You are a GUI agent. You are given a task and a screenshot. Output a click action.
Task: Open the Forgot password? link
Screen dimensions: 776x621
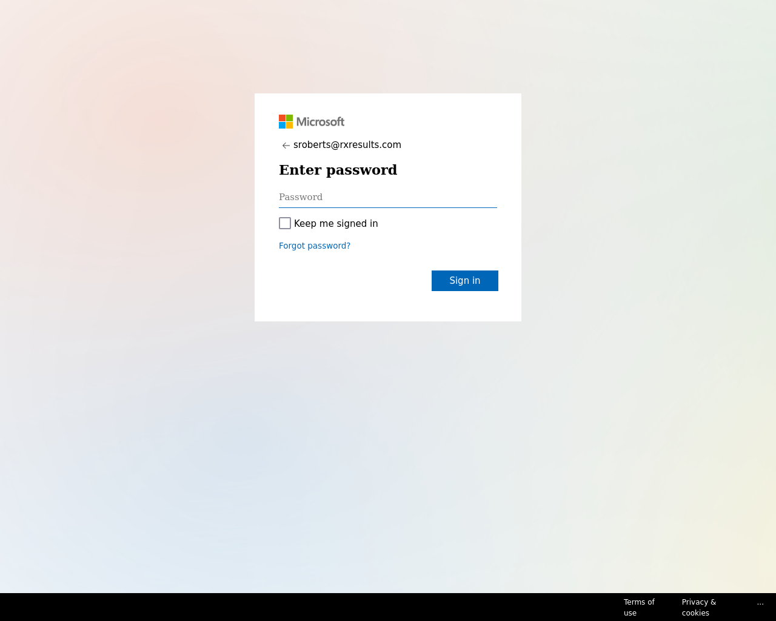(315, 246)
